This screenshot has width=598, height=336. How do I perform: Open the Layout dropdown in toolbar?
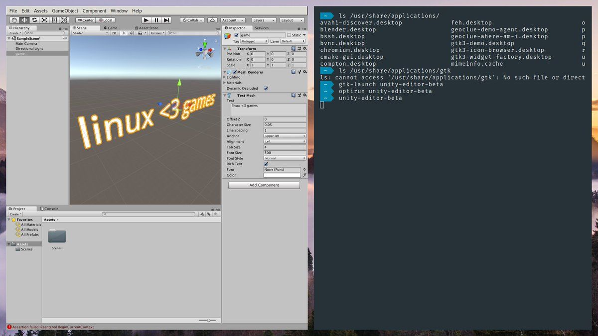tap(291, 20)
